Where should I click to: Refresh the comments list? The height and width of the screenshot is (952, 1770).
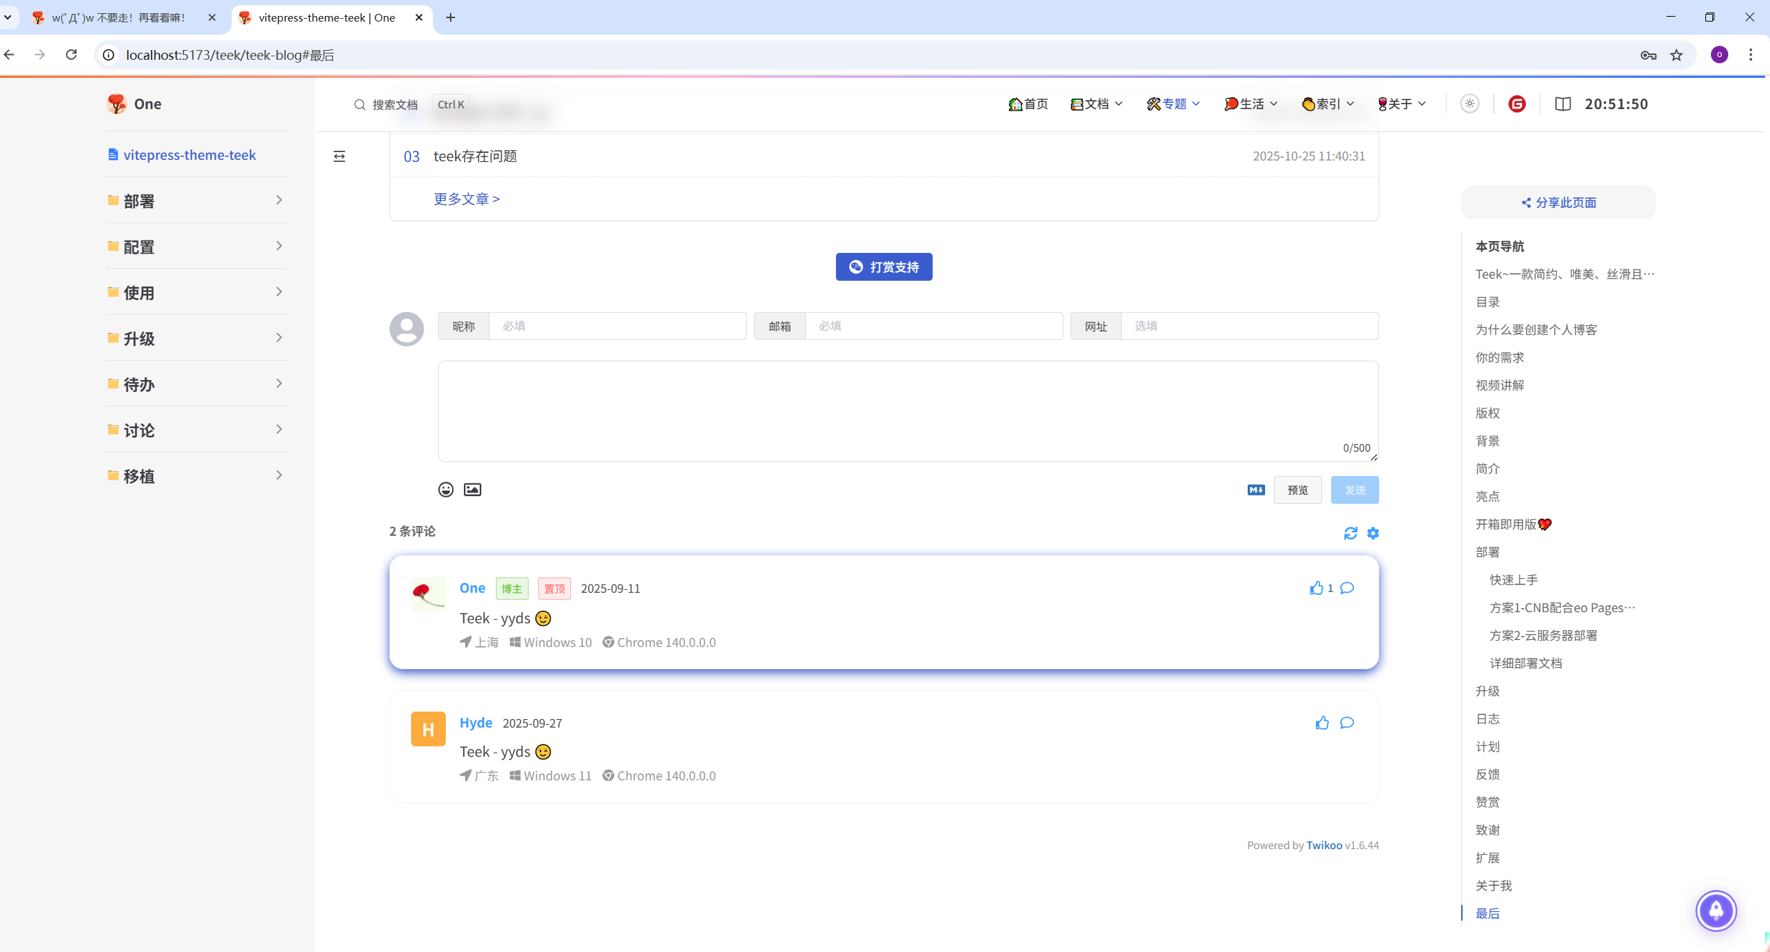tap(1351, 533)
